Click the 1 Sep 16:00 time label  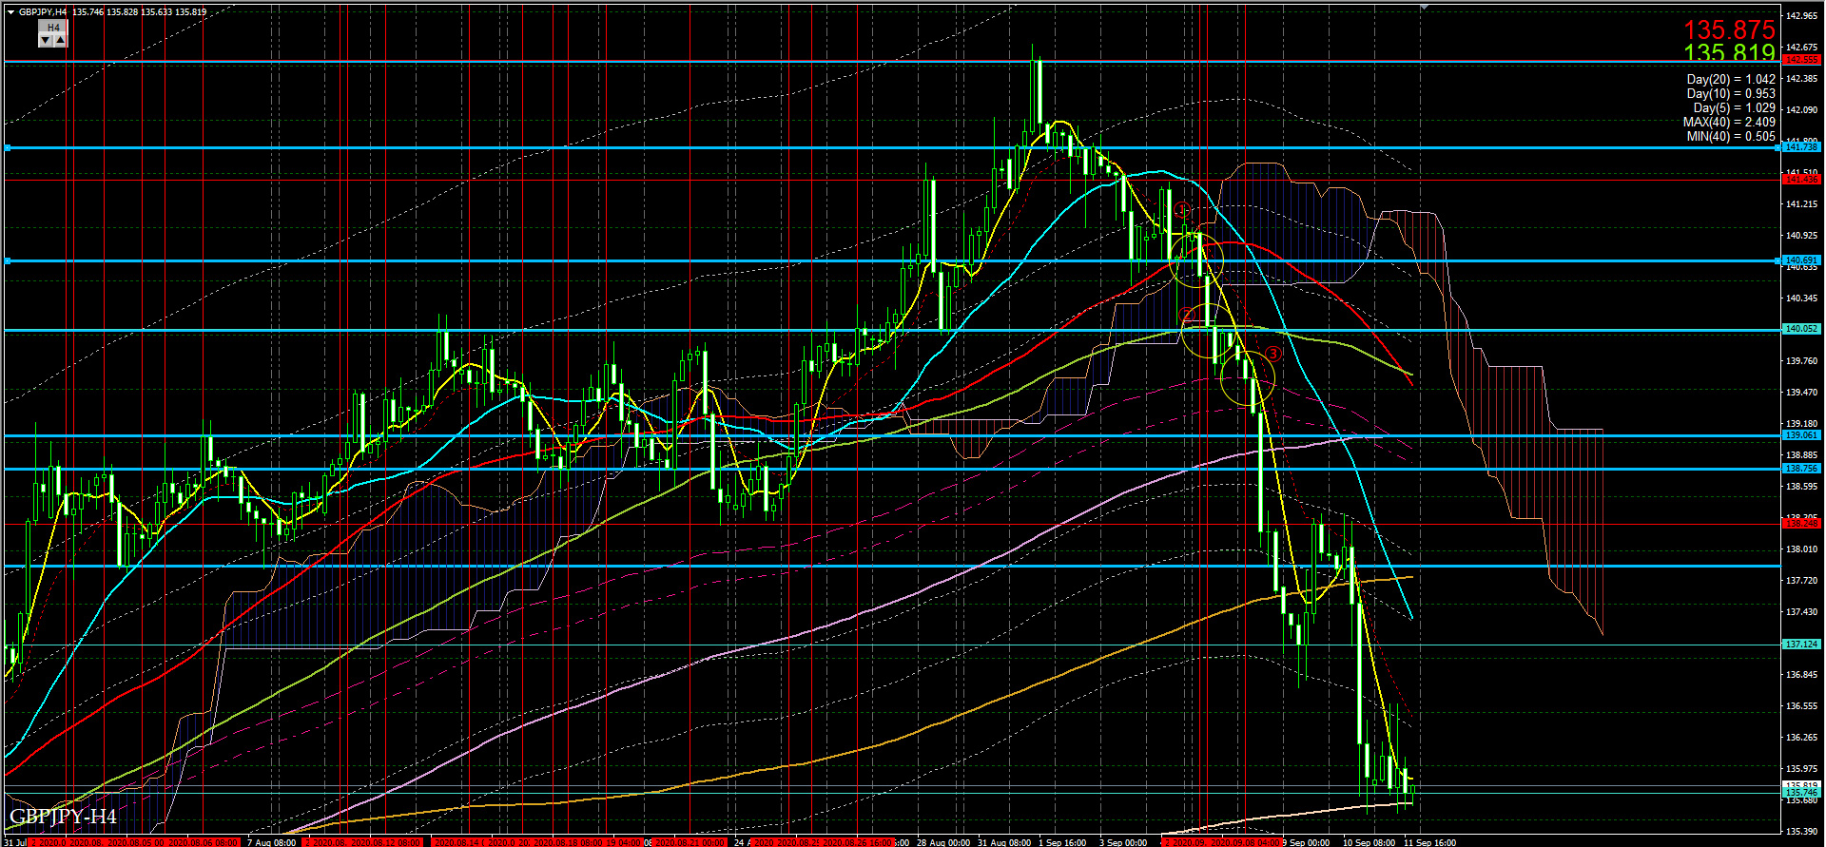click(x=1062, y=842)
